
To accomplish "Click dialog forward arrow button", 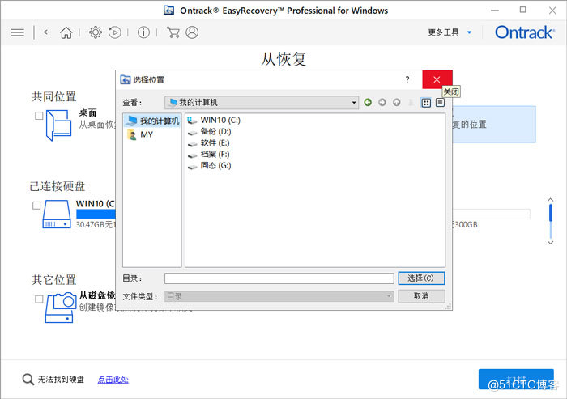I will (x=382, y=102).
